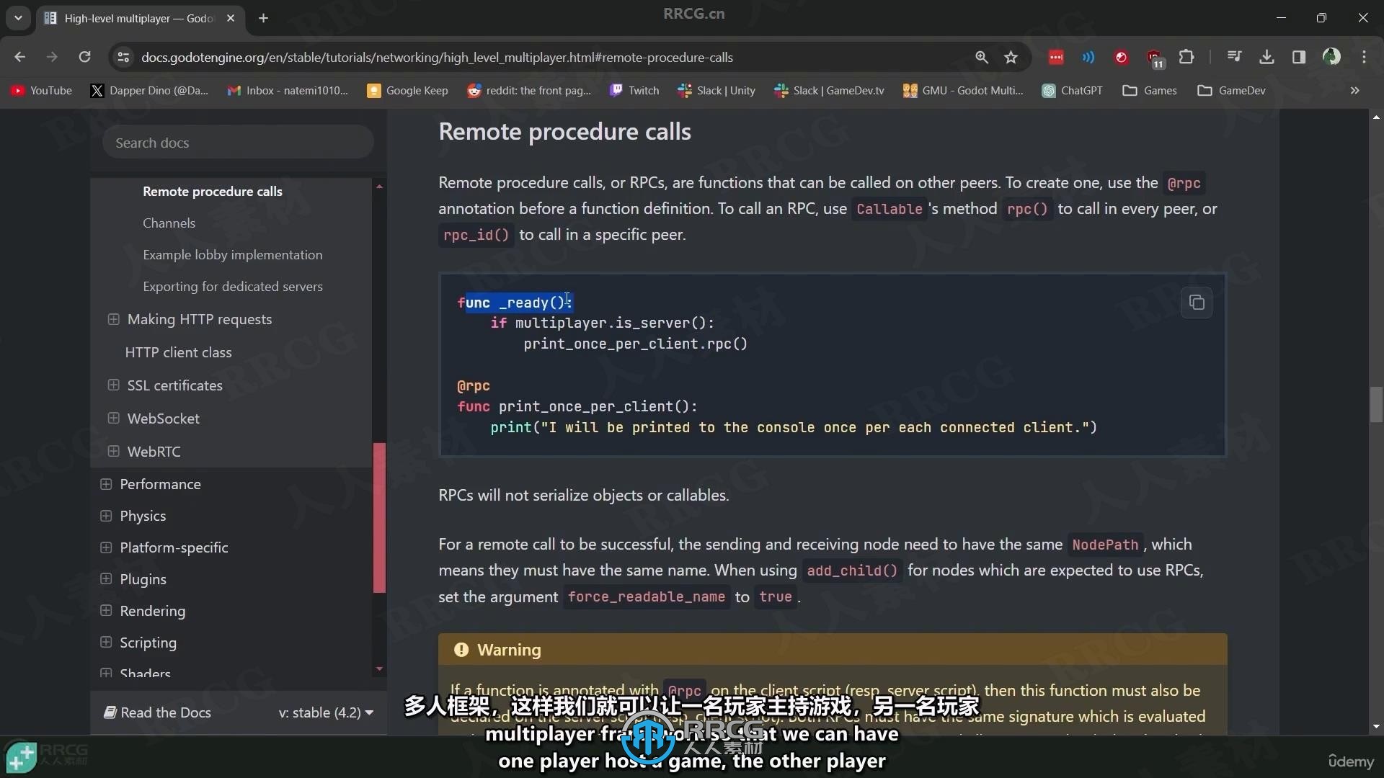Open the ChatGPT bookmark

[x=1073, y=90]
